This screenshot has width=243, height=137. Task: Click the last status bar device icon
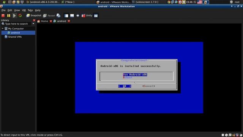241,135
